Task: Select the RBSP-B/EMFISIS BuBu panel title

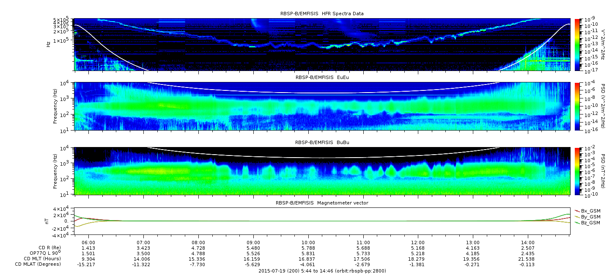Action: (322, 143)
